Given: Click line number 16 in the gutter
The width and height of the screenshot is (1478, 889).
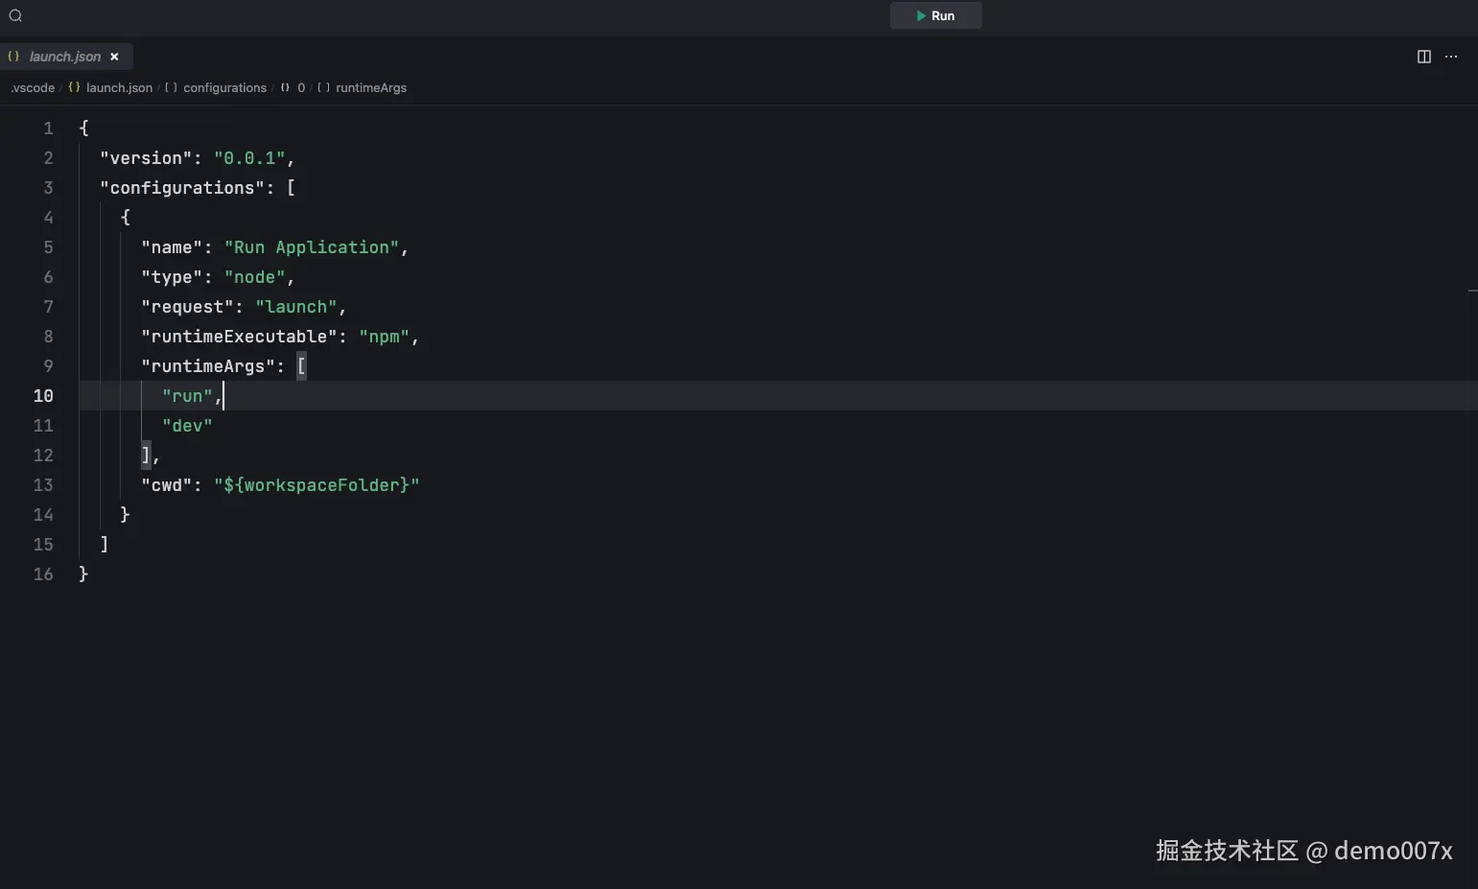Looking at the screenshot, I should pyautogui.click(x=43, y=574).
